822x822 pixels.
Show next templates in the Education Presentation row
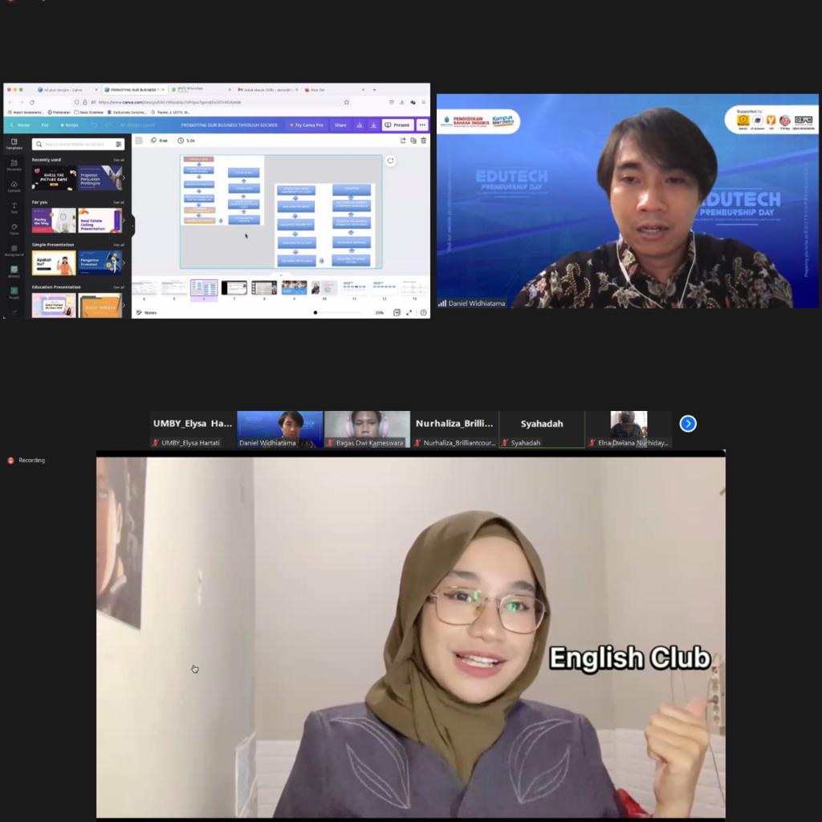(124, 304)
